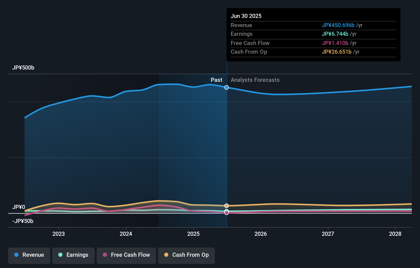The width and height of the screenshot is (420, 268).
Task: Toggle the Cash From Op series off
Action: coord(186,255)
